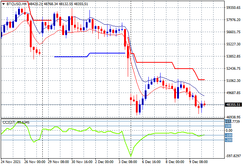
Task: Click the 51062.30 price axis label
Action: [233, 81]
